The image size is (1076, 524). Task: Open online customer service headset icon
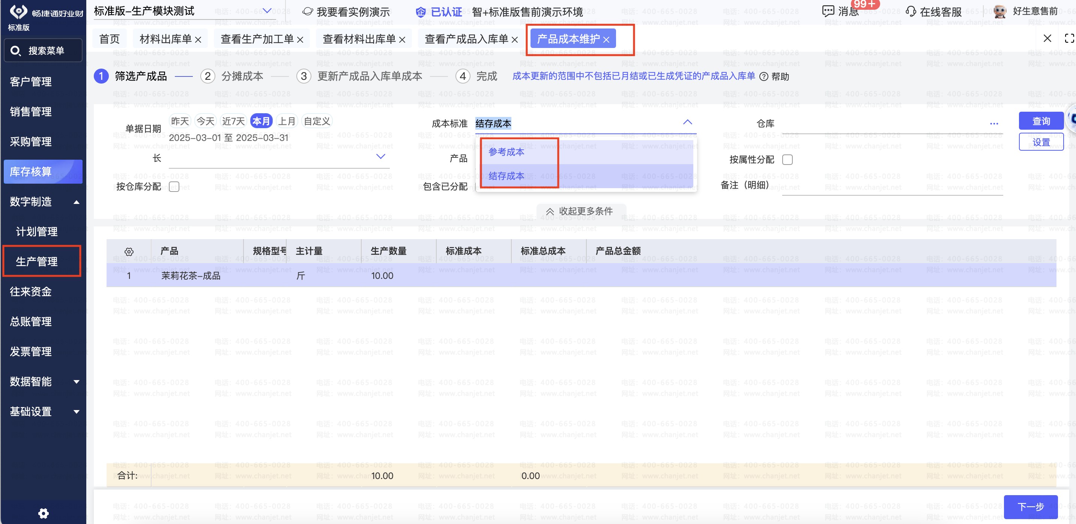pyautogui.click(x=911, y=11)
